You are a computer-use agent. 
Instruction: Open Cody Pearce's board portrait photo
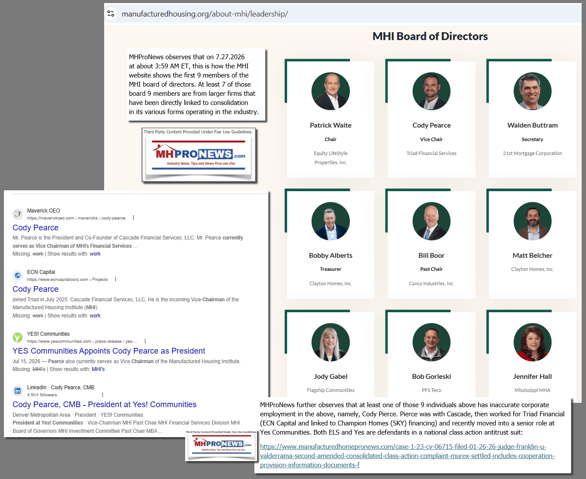[x=431, y=91]
